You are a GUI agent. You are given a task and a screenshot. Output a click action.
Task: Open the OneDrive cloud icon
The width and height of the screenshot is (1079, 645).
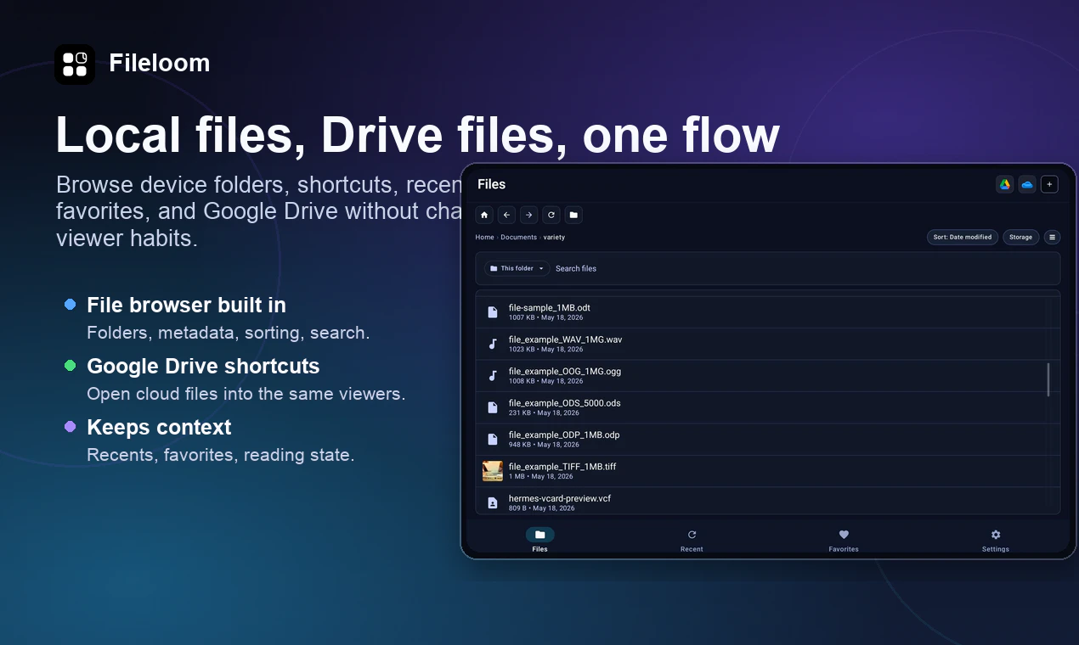tap(1027, 184)
